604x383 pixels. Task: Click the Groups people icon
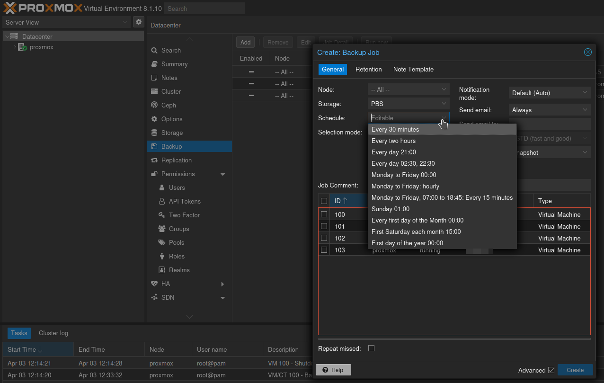click(x=162, y=229)
